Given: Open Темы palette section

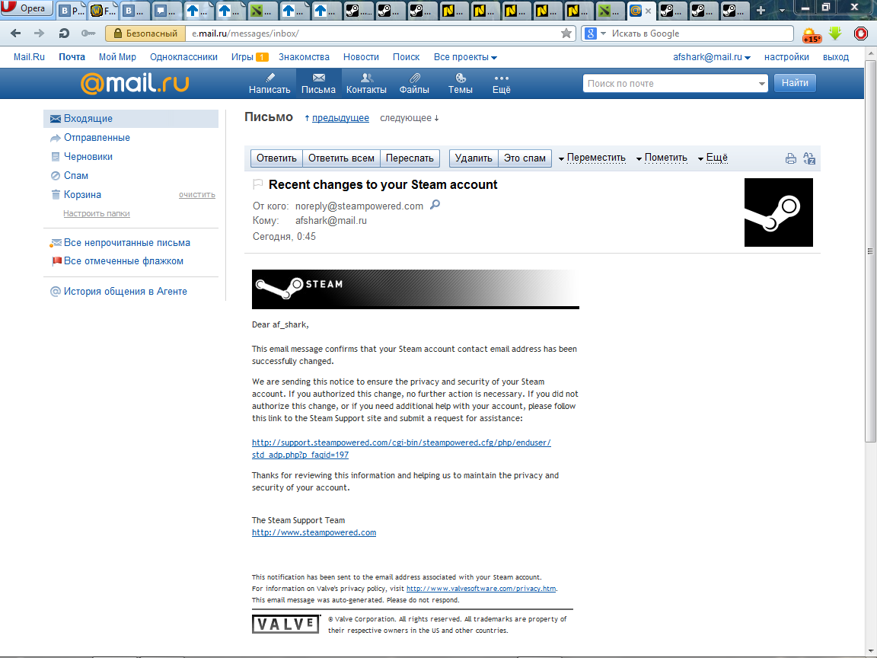Looking at the screenshot, I should coord(461,83).
